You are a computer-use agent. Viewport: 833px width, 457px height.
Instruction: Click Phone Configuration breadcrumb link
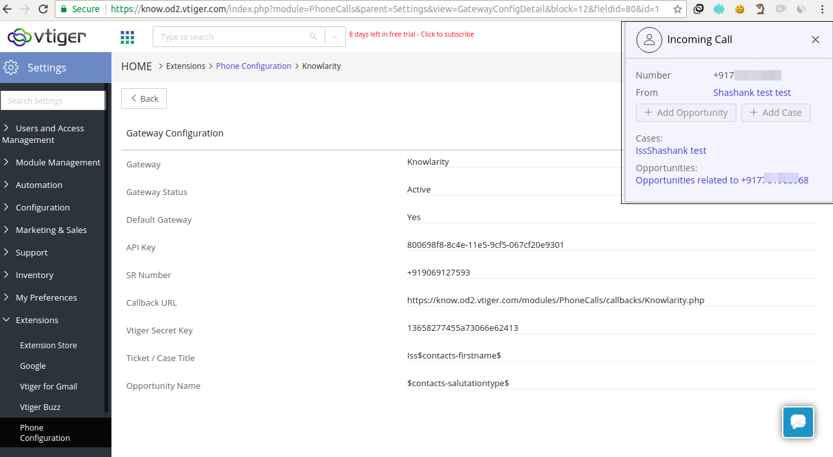(254, 66)
